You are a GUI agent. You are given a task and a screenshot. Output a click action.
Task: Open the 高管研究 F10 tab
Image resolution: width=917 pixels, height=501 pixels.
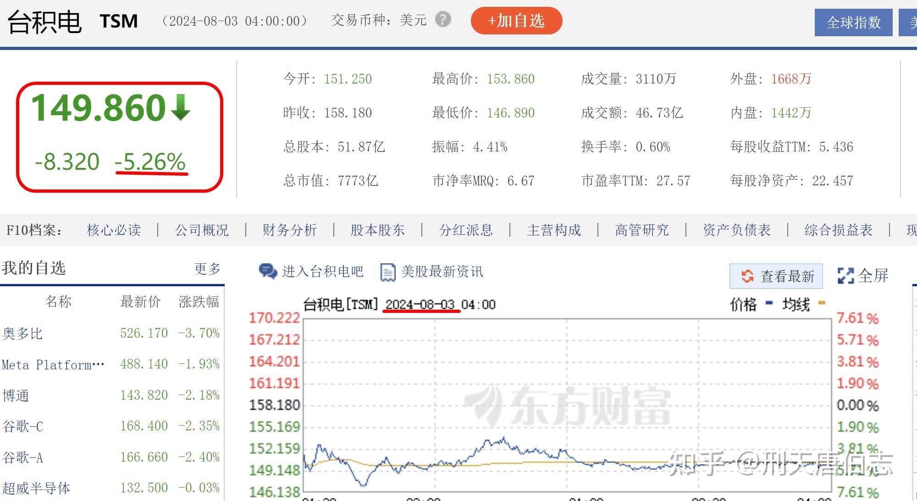pyautogui.click(x=642, y=230)
